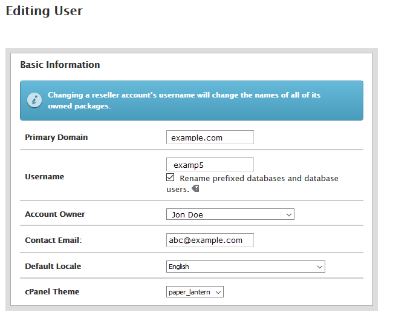Click the info icon in the blue banner
Image resolution: width=393 pixels, height=315 pixels.
pos(36,101)
